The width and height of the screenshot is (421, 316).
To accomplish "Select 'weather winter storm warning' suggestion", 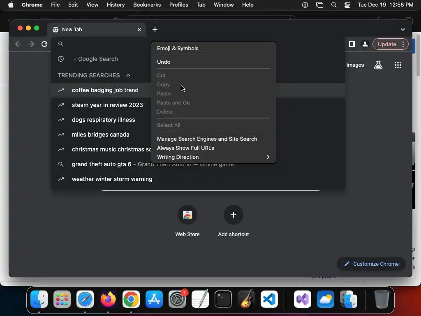I will 198,179.
